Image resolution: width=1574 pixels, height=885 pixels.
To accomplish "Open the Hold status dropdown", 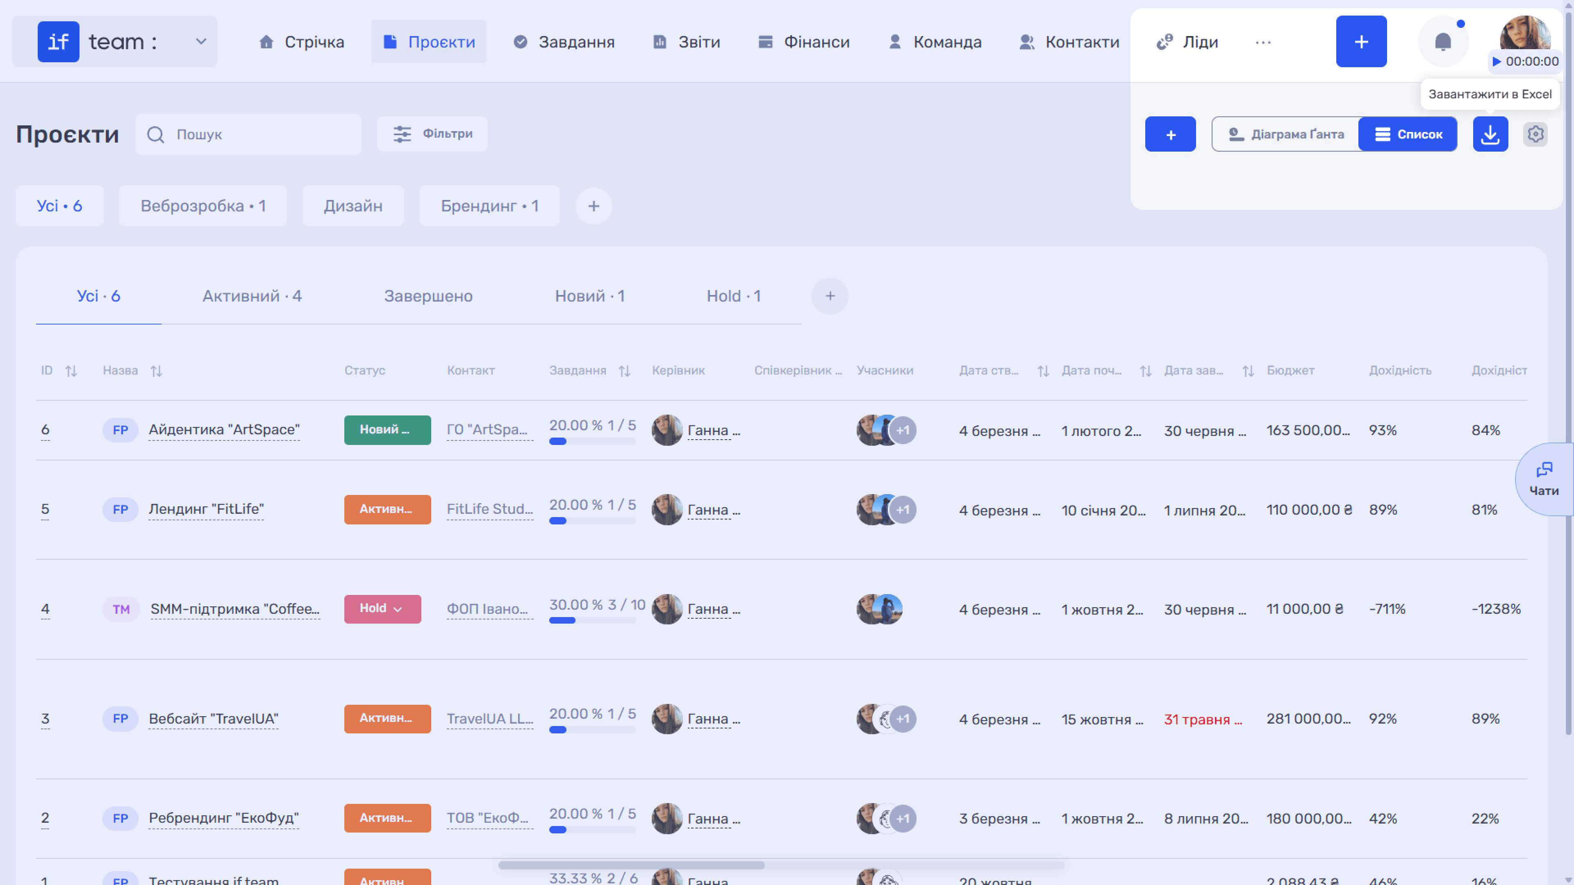I will click(382, 609).
